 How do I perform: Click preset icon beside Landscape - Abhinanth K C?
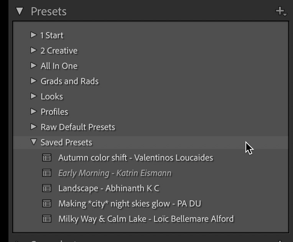pos(47,188)
